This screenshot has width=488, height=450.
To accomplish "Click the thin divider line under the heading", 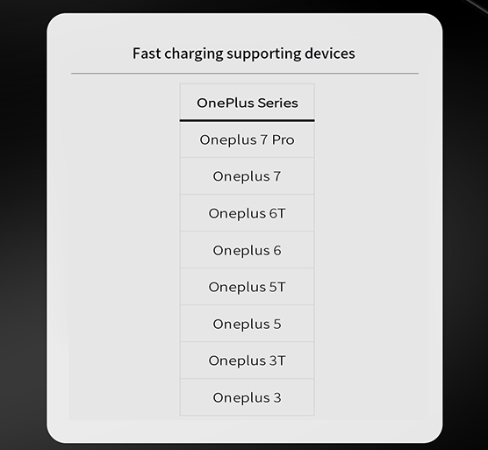I will (245, 74).
